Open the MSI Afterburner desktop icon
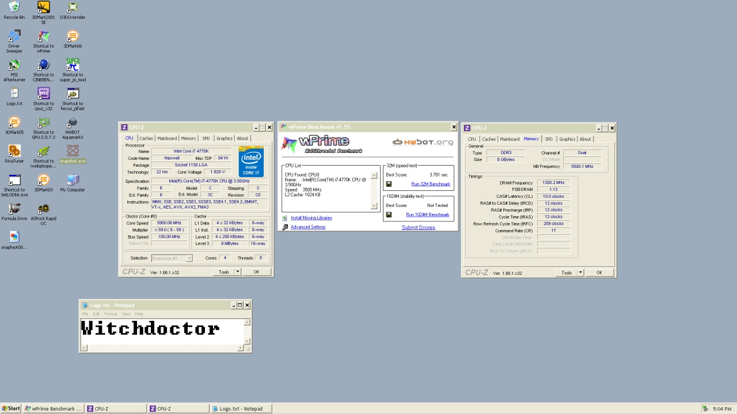 [14, 66]
